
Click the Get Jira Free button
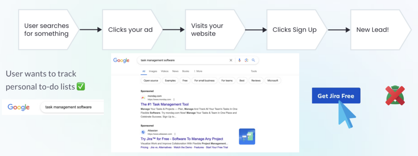(336, 96)
